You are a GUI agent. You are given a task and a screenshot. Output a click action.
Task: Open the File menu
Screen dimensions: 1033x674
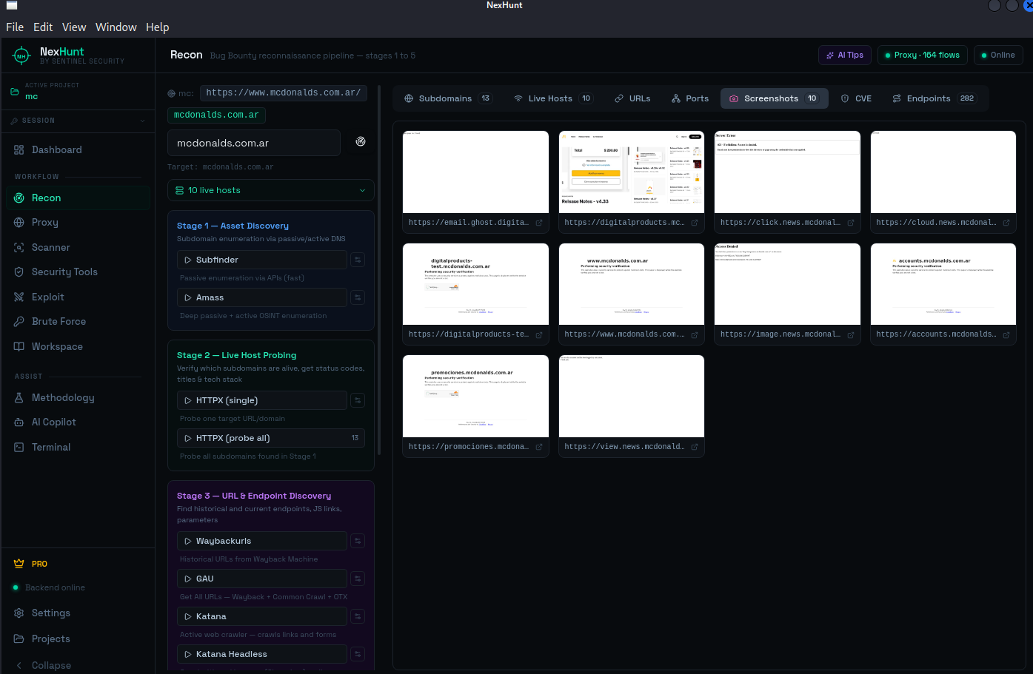click(15, 27)
